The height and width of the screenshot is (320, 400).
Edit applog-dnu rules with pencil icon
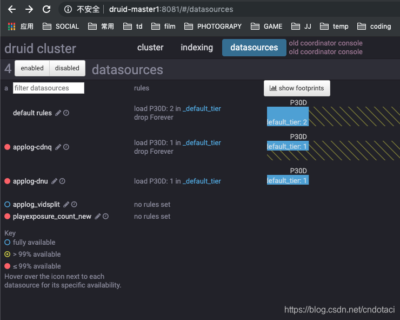(55, 181)
